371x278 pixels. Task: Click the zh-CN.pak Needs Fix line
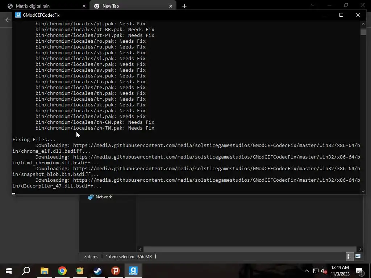tap(95, 122)
